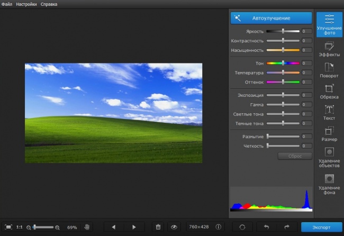Click the Насыщенность value field
344x236 pixels.
point(307,50)
